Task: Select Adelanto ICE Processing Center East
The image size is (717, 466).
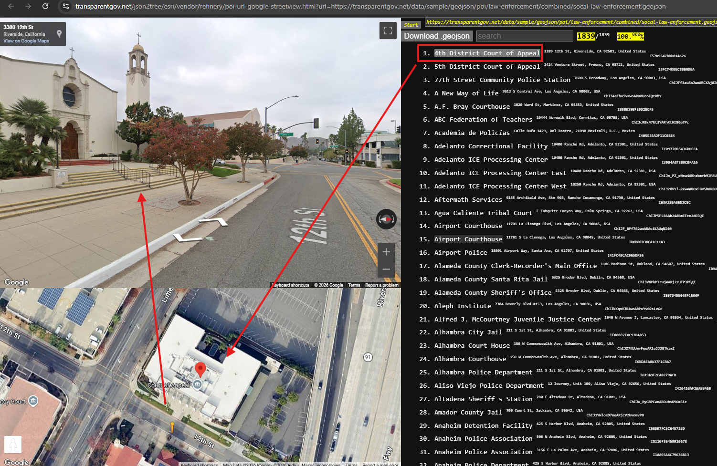Action: click(x=500, y=173)
